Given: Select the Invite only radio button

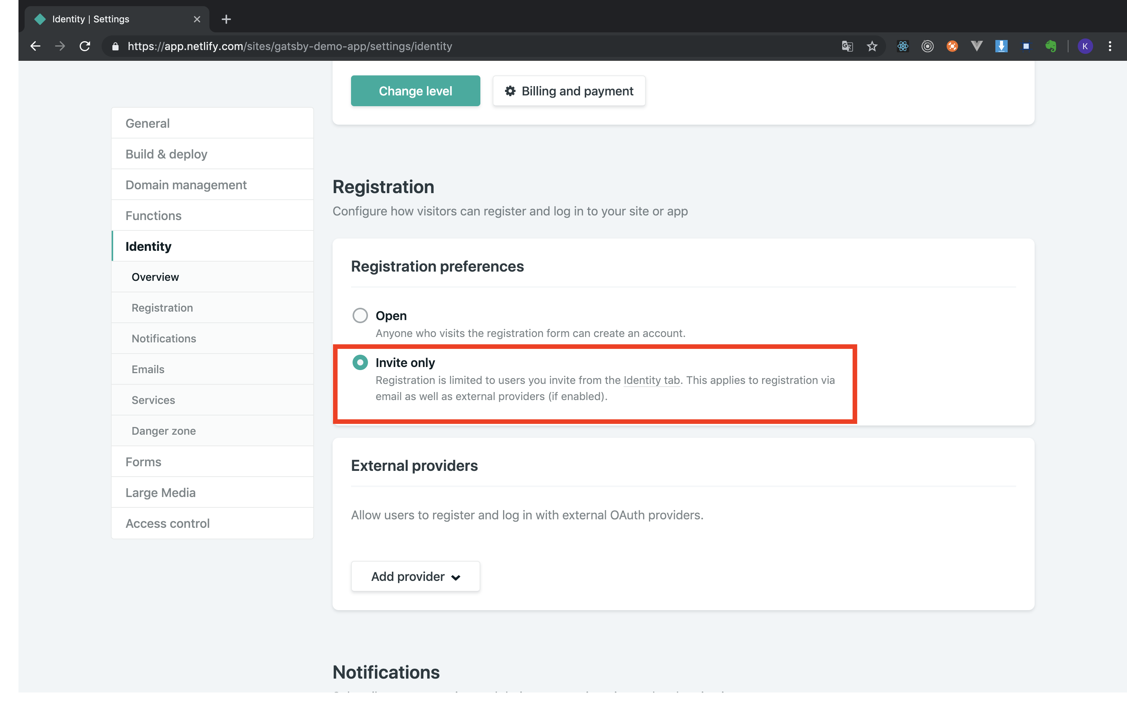Looking at the screenshot, I should coord(360,363).
